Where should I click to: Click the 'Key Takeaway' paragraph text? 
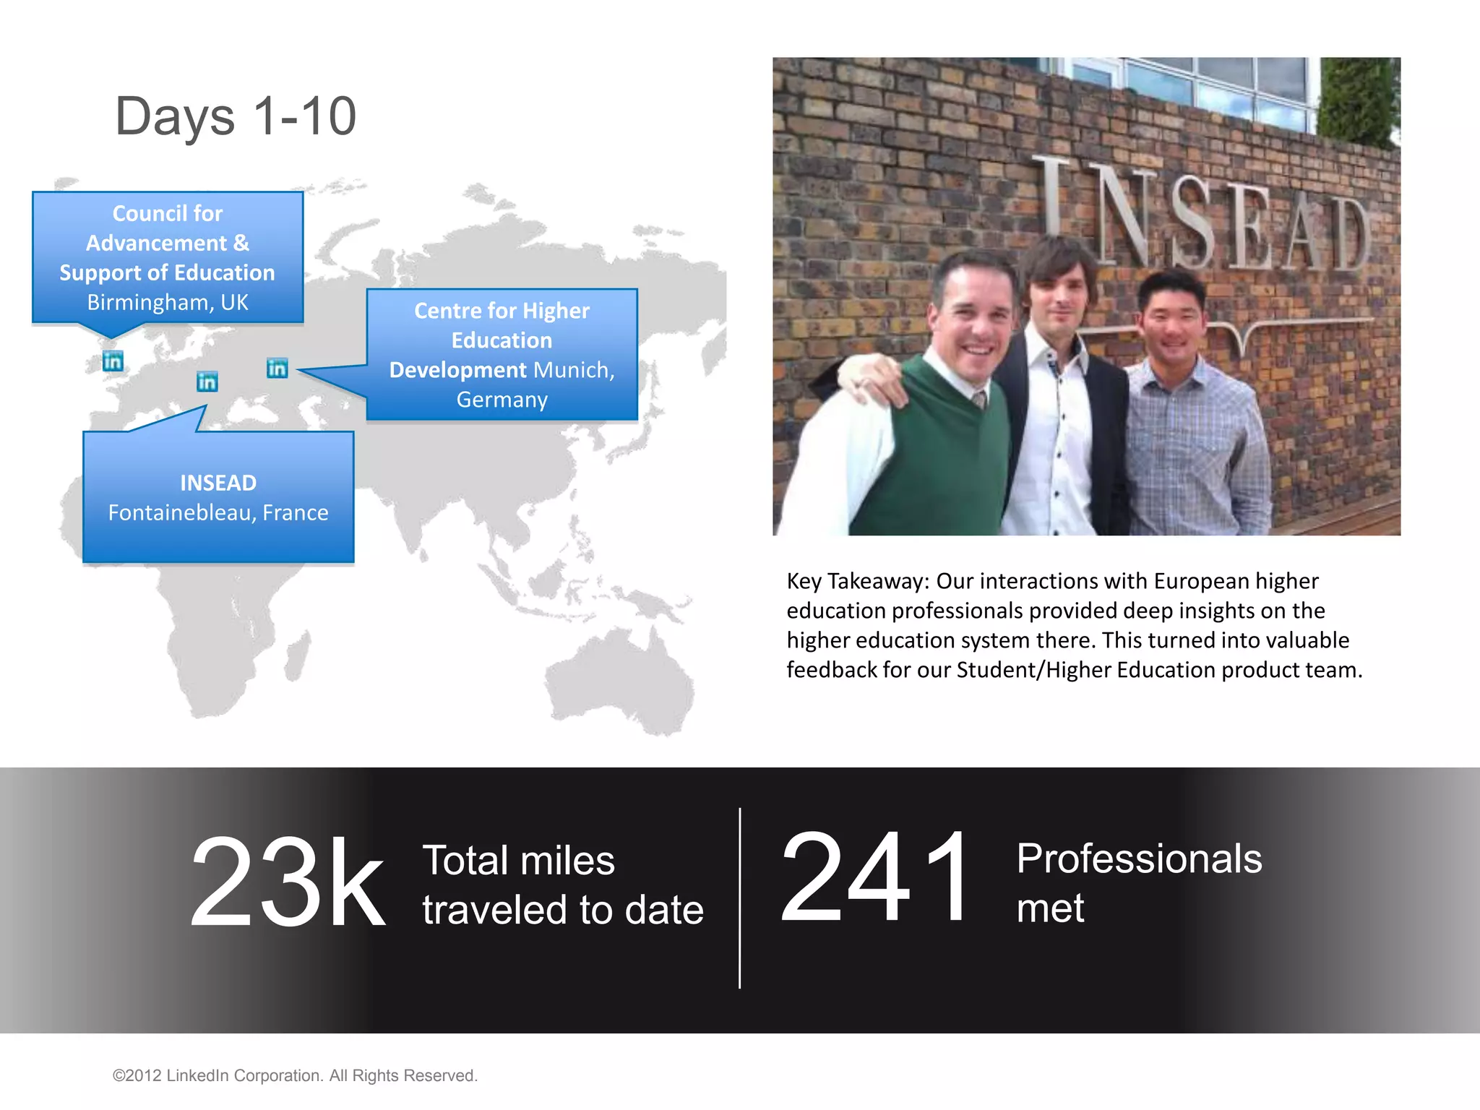point(1074,625)
